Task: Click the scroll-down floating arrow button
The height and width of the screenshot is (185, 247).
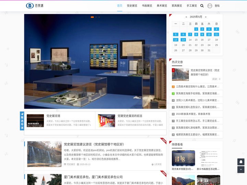Action: 241,170
